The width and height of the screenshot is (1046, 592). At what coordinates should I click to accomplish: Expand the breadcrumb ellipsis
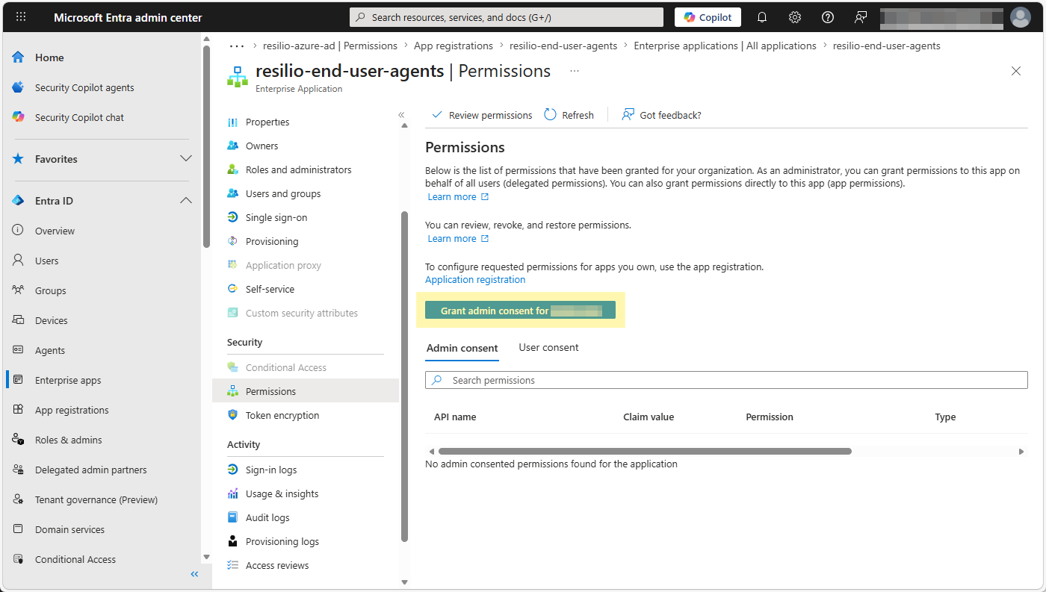click(237, 46)
